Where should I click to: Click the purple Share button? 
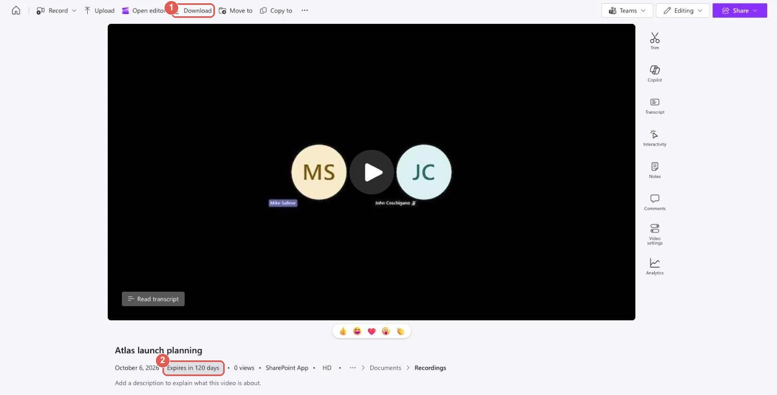[x=740, y=10]
